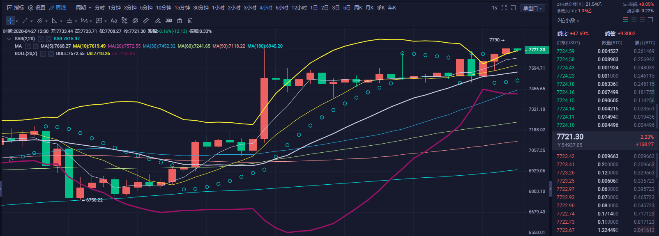Viewport: 659px width, 236px height.
Task: Select the crosshair cursor tool
Action: (10, 21)
